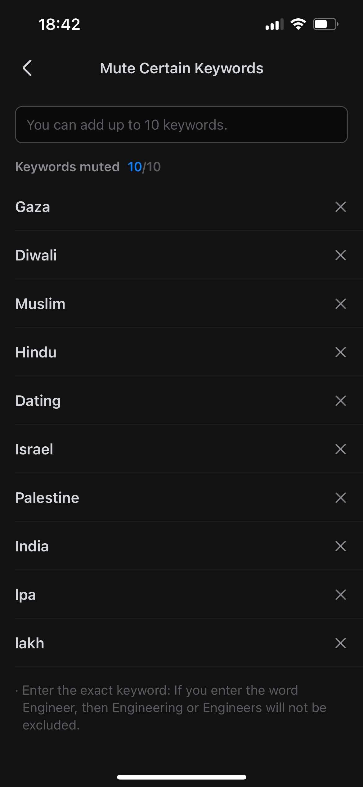This screenshot has width=363, height=787.
Task: Select the Diwali keyword entry
Action: [x=36, y=255]
